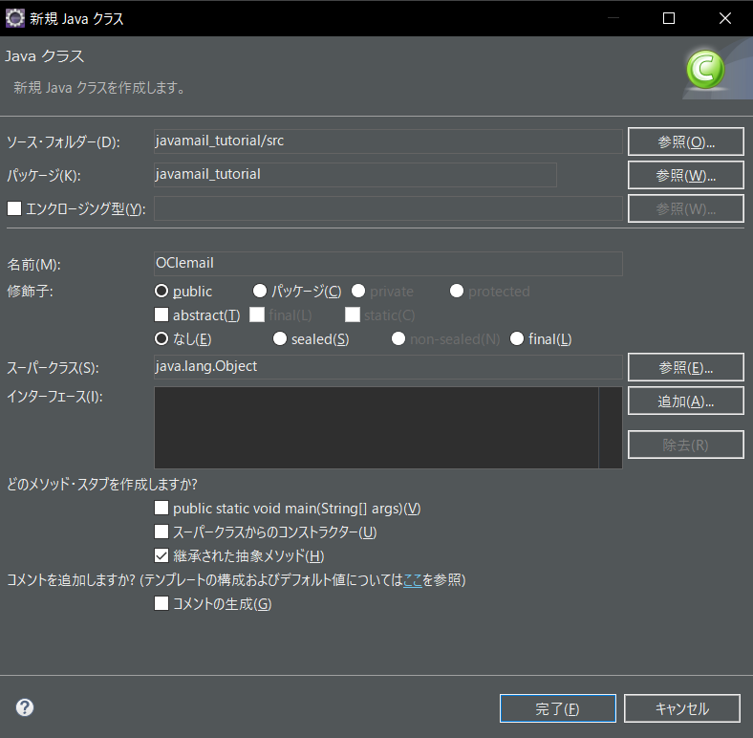Select the final radio button

(517, 338)
